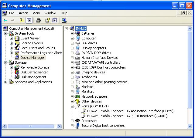Click the Network adapters icon

78,96
